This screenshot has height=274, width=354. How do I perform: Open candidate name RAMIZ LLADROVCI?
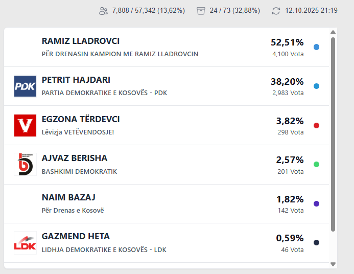pos(81,41)
